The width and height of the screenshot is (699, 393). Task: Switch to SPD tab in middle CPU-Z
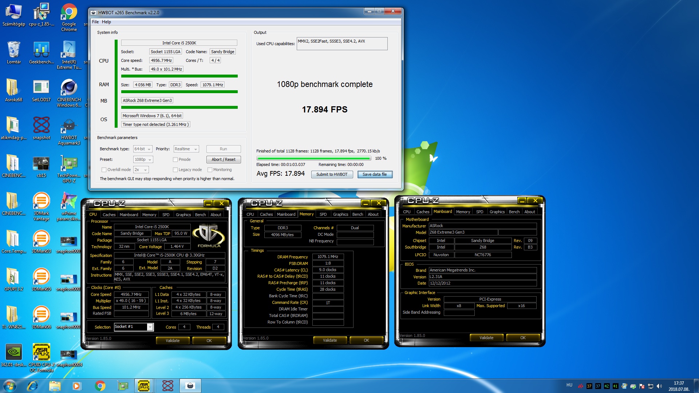[x=323, y=214]
